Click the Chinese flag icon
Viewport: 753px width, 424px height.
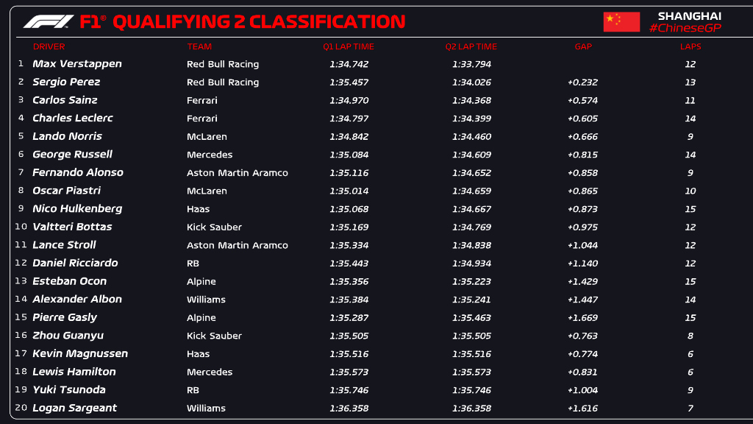tap(621, 21)
